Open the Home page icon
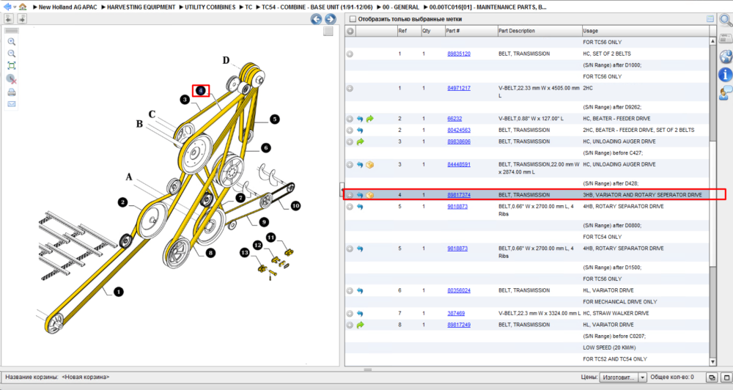Screen dimensions: 733x390 [x=23, y=7]
